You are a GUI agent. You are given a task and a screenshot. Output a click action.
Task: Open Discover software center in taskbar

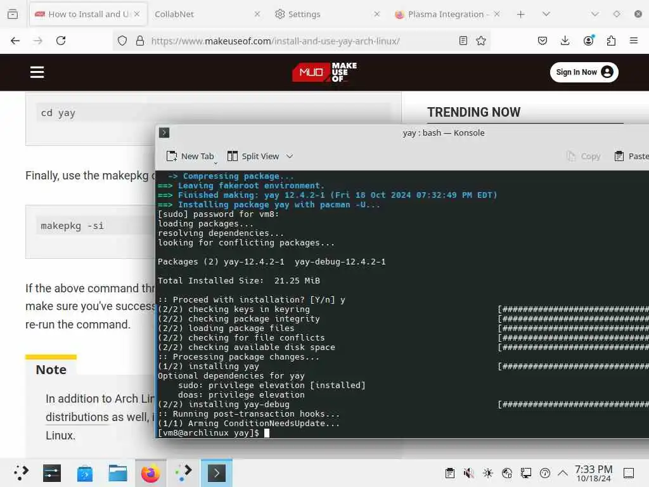(x=85, y=473)
